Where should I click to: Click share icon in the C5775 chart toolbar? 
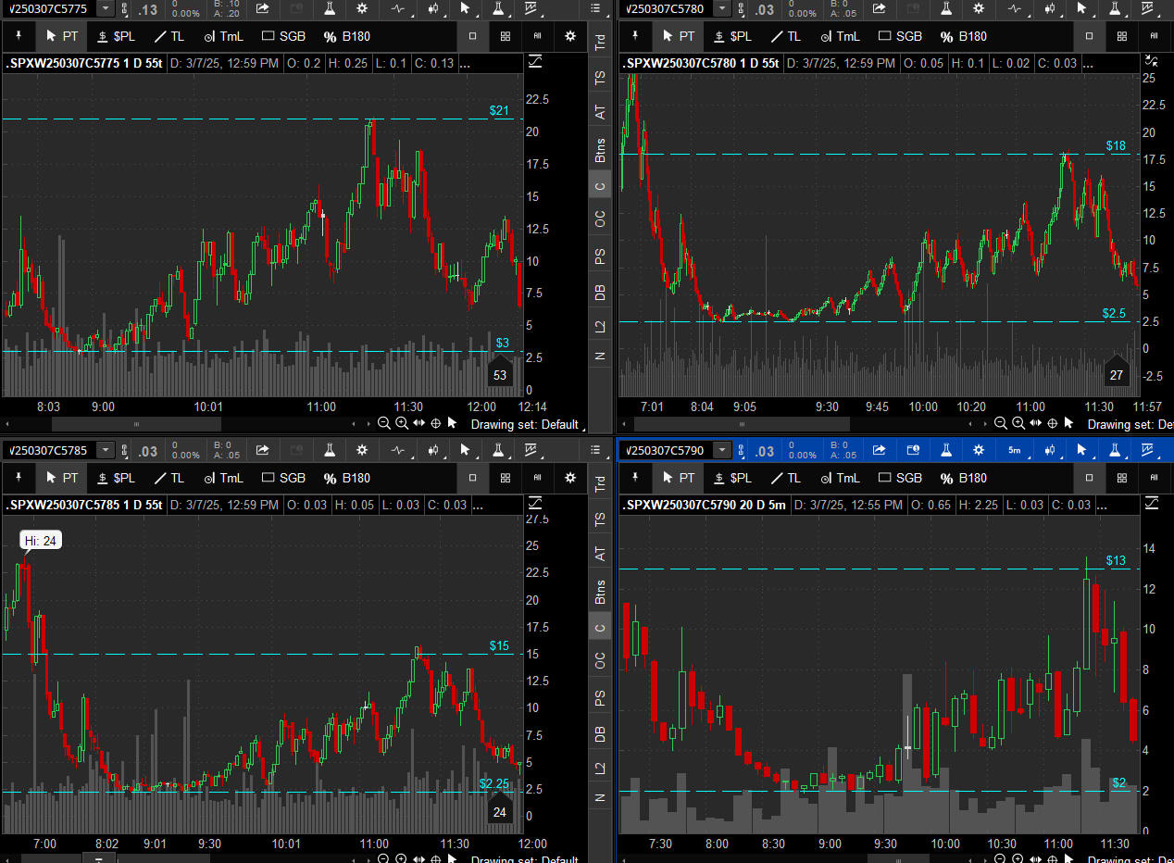coord(262,8)
